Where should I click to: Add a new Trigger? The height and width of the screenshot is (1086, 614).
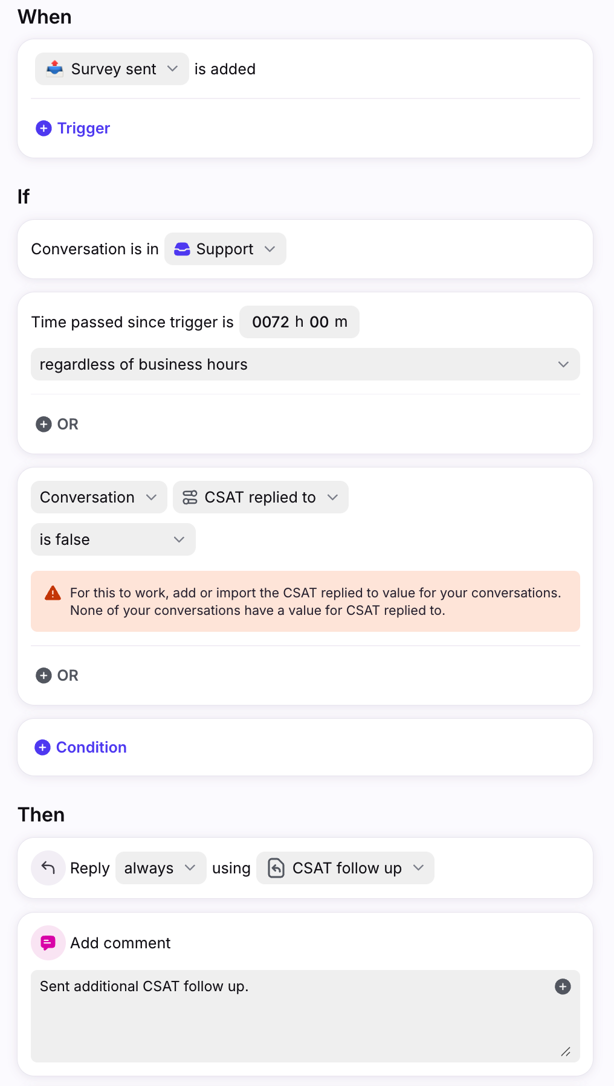(73, 128)
